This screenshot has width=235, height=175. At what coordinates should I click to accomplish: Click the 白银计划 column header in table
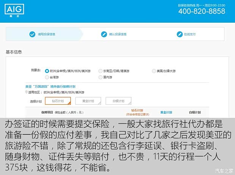(194, 113)
